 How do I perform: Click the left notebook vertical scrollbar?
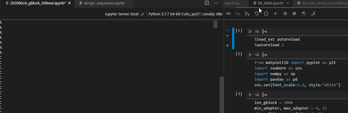point(222,95)
